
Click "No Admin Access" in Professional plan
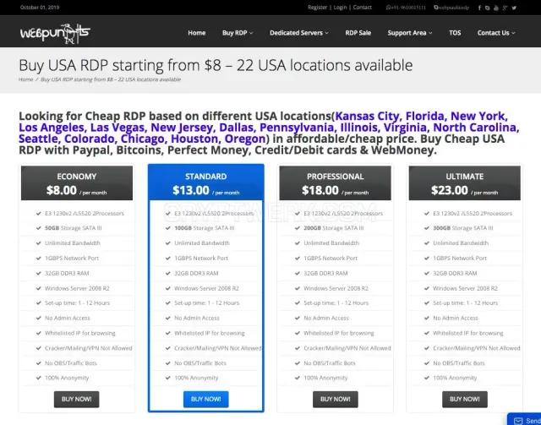326,318
